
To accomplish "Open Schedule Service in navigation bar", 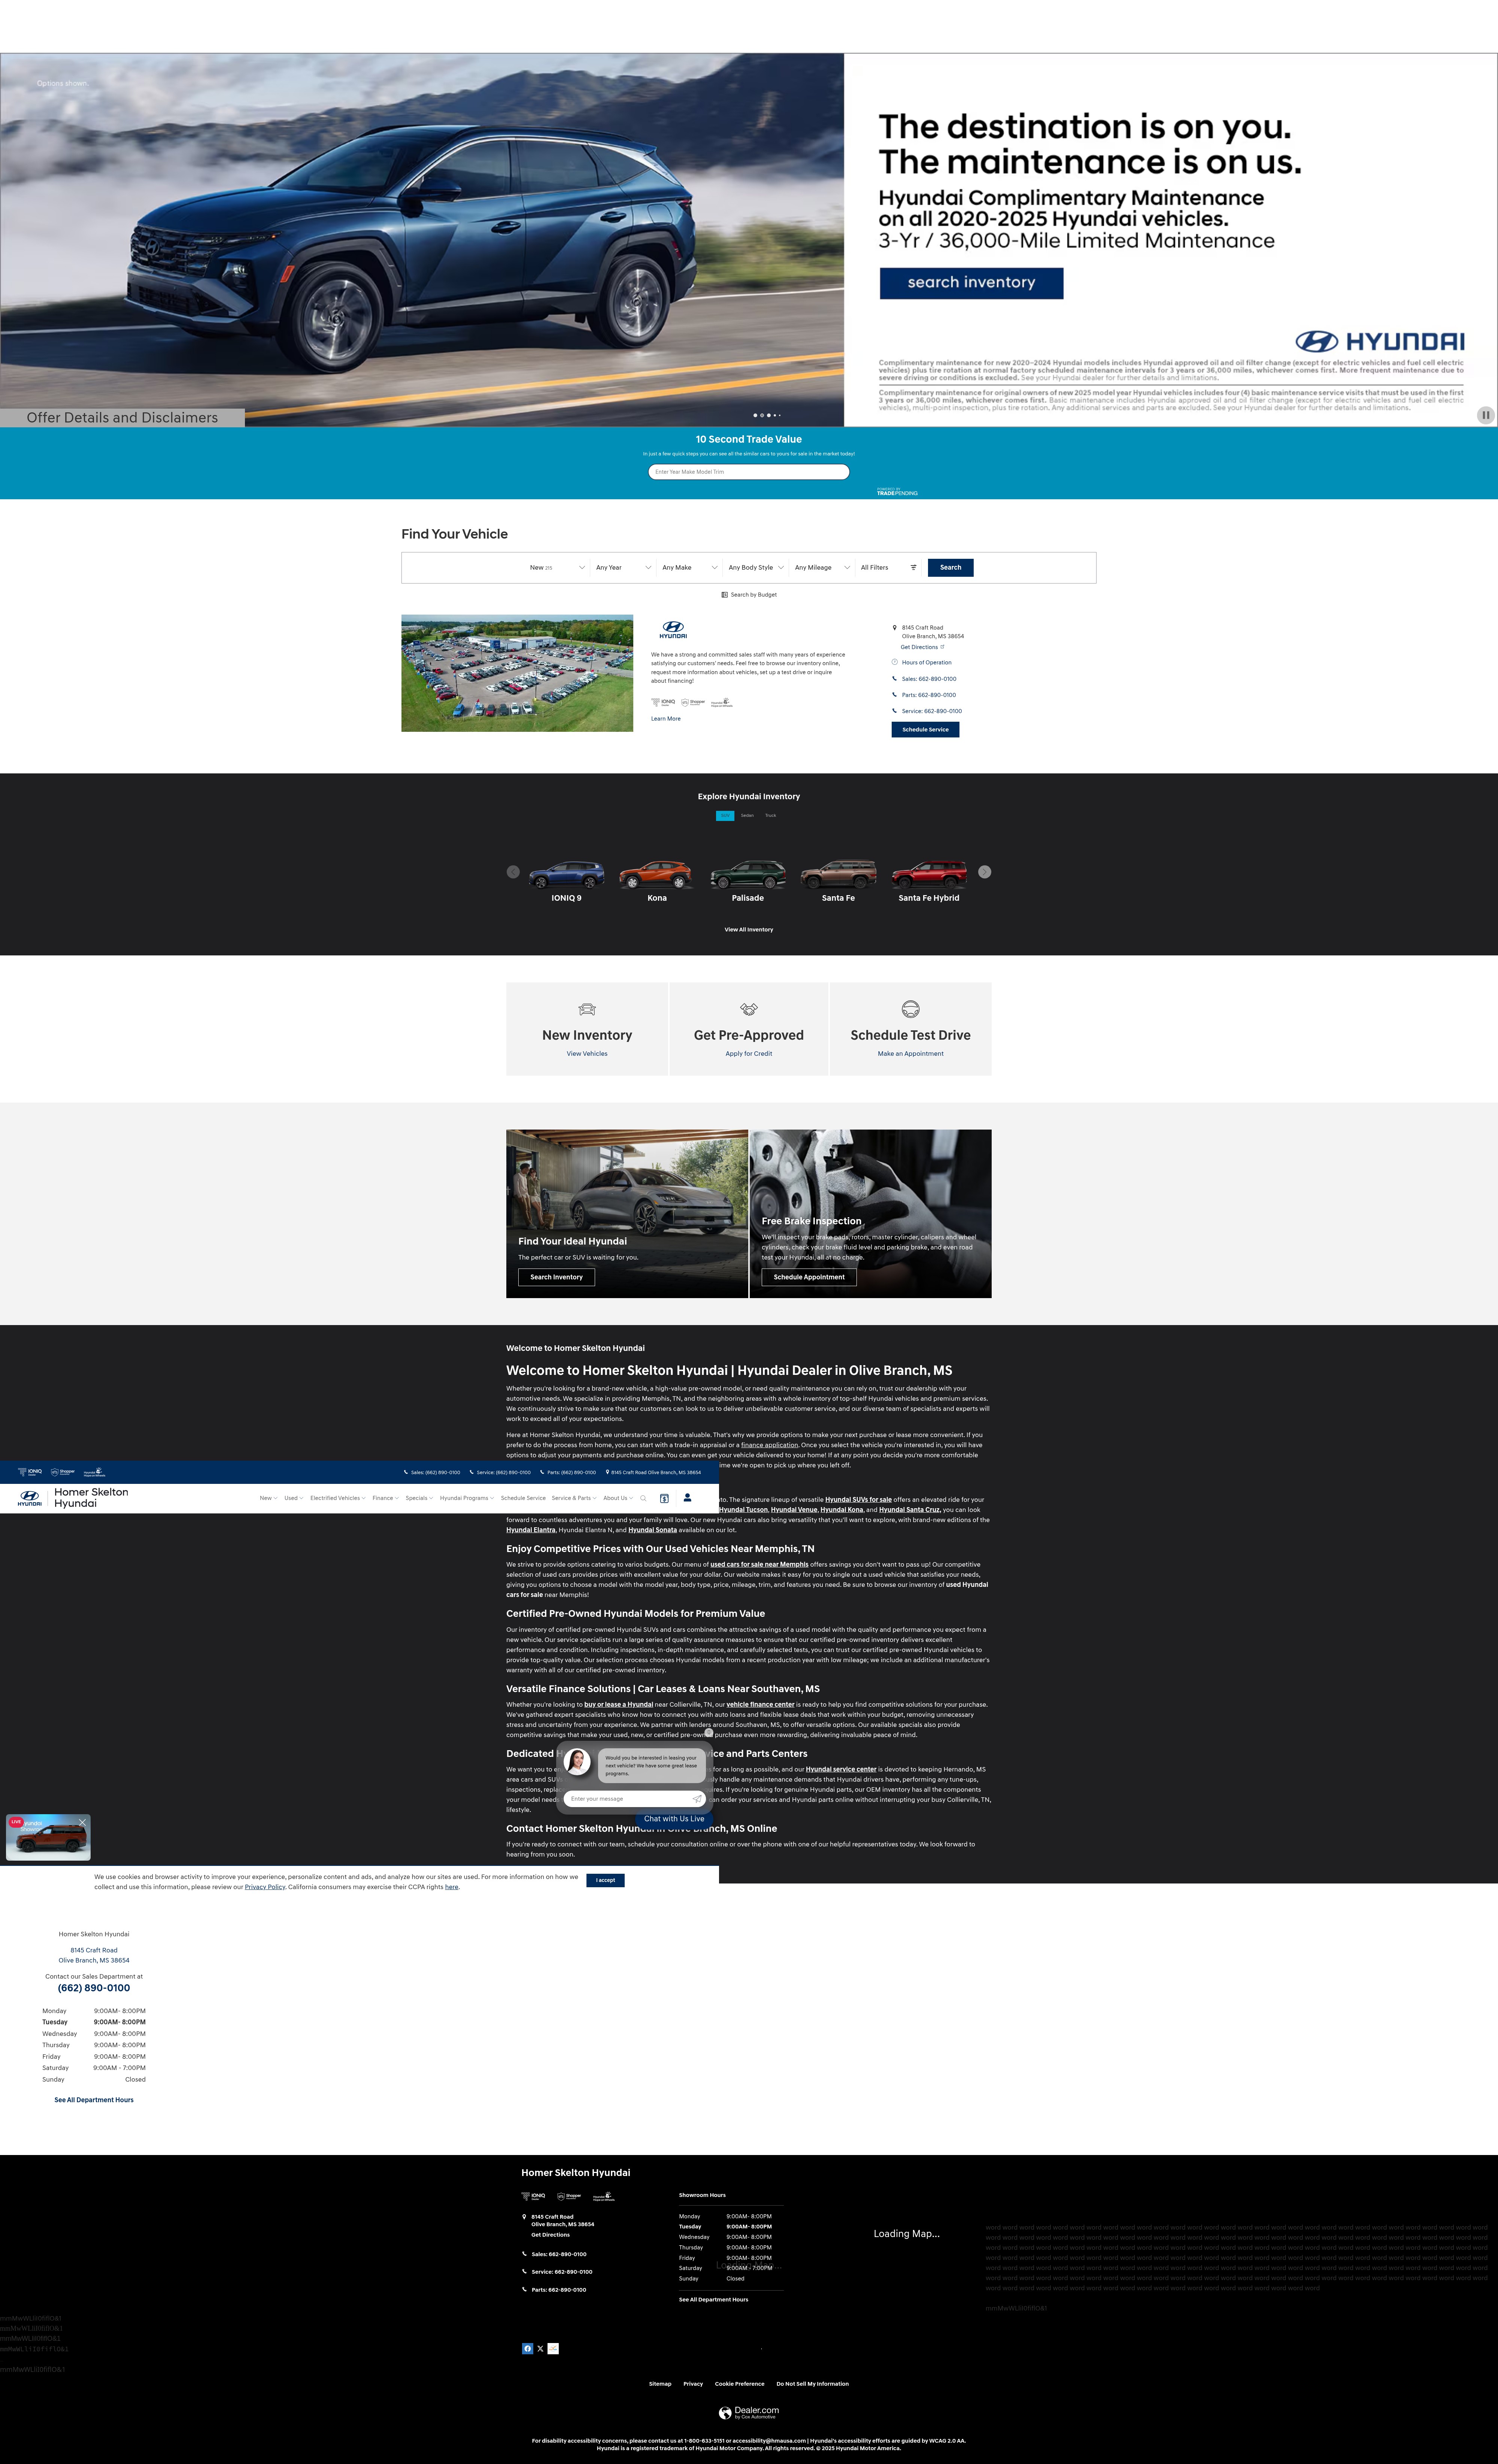I will click(x=523, y=1498).
